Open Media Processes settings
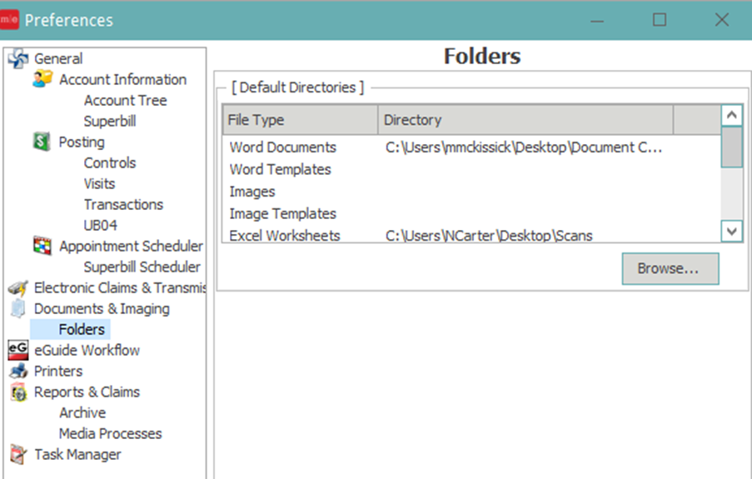This screenshot has width=752, height=479. tap(110, 434)
